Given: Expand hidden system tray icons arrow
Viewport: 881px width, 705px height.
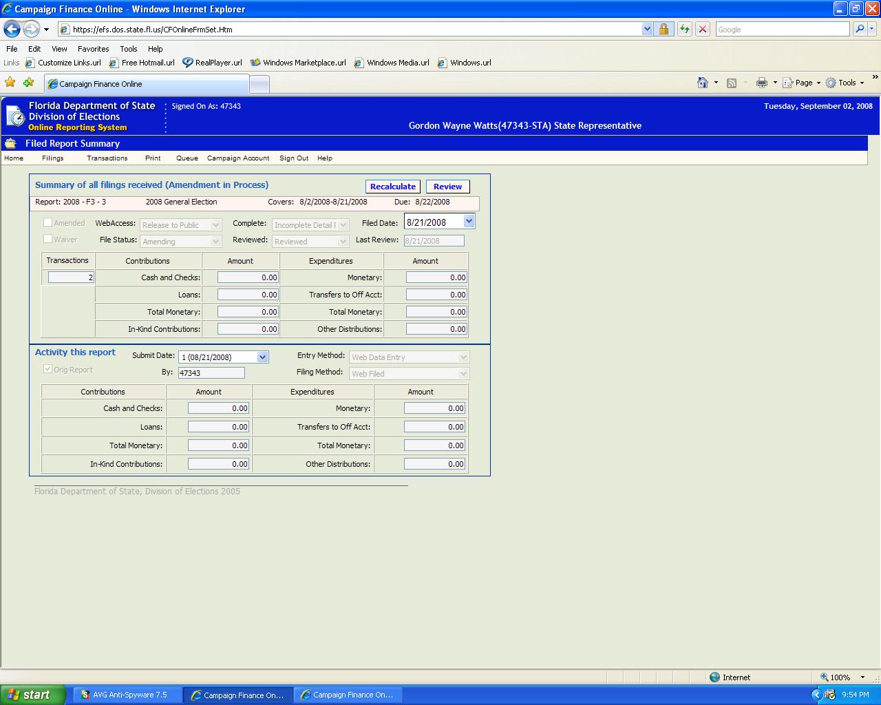Looking at the screenshot, I should point(817,695).
